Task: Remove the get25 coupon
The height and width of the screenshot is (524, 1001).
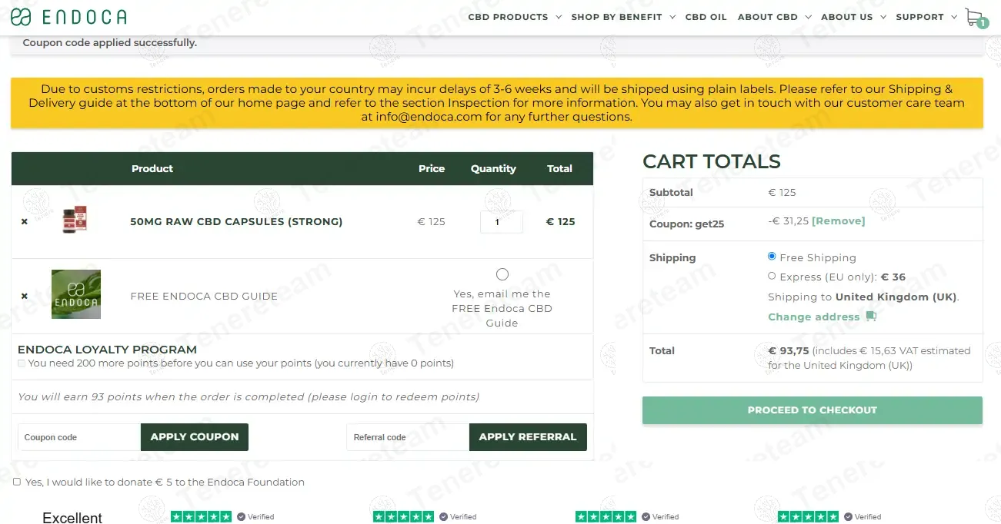Action: (x=838, y=221)
